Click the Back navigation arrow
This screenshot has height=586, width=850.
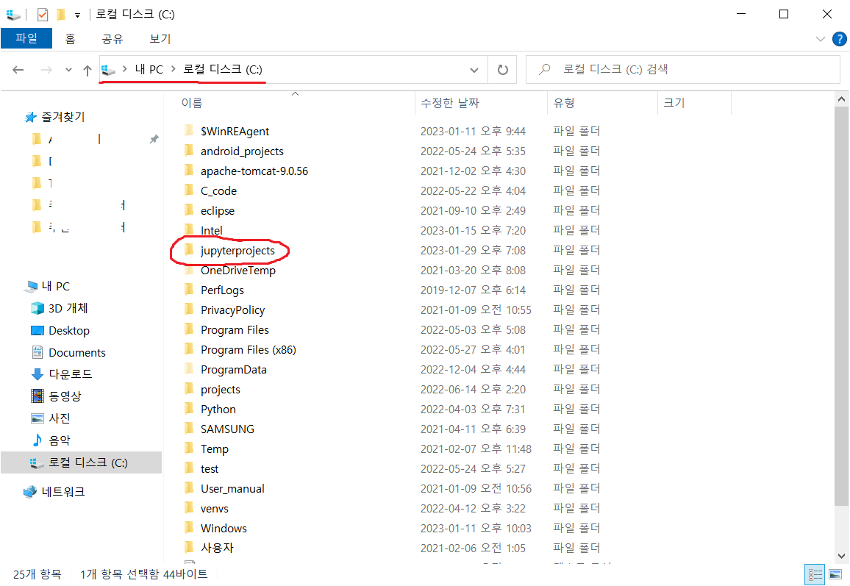coord(18,69)
